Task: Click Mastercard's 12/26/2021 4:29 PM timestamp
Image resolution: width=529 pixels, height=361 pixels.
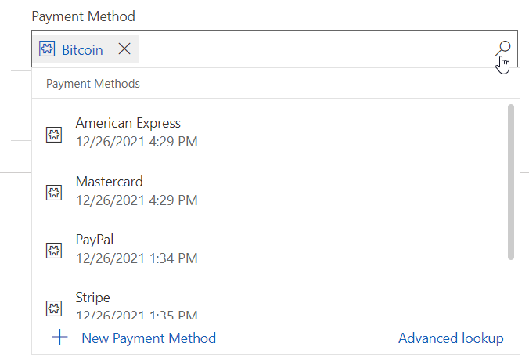Action: click(x=136, y=200)
